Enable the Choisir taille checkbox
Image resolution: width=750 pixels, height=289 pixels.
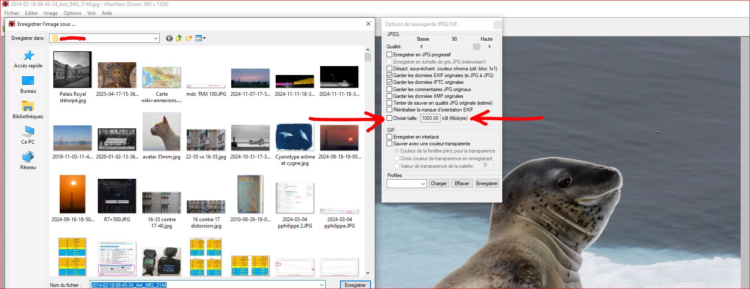coord(390,118)
